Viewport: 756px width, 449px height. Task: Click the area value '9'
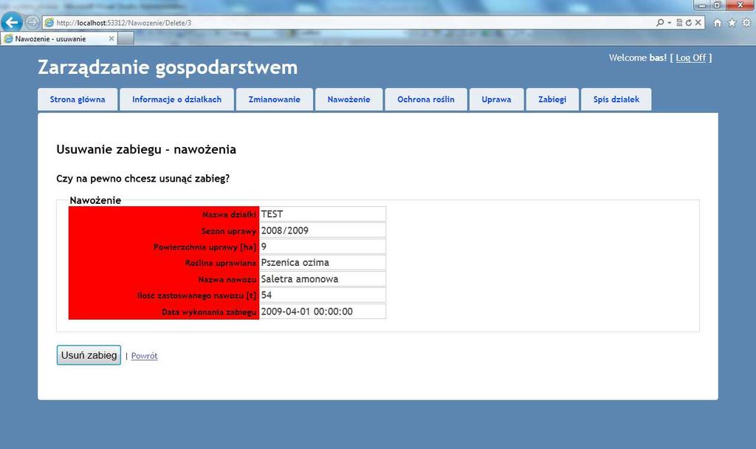264,247
